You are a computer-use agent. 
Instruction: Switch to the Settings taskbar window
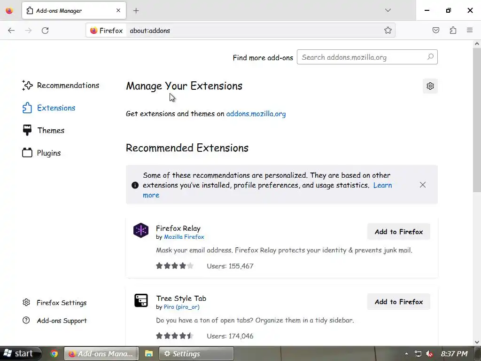point(196,353)
